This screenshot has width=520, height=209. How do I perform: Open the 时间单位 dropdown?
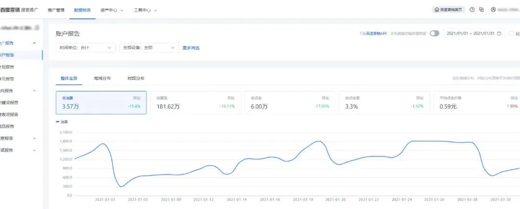click(86, 47)
